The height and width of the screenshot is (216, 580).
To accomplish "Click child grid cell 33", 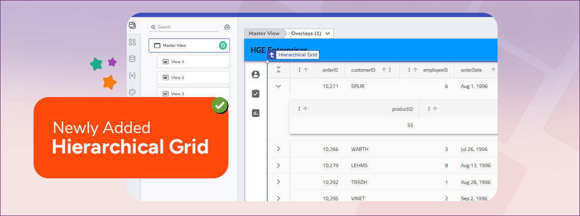I will pos(410,126).
